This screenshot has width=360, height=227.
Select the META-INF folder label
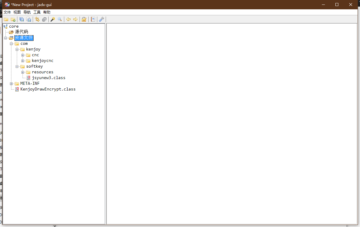pos(30,84)
